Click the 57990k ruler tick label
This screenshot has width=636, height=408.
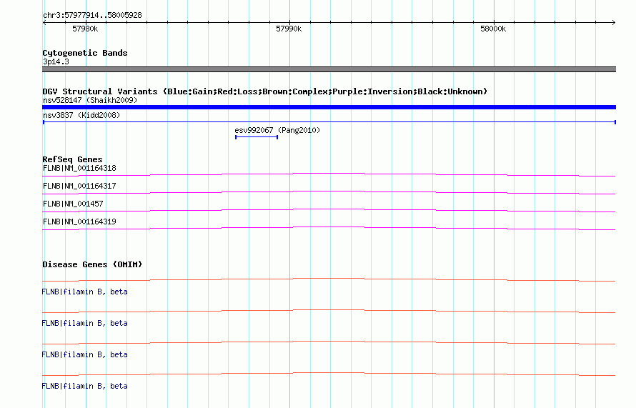click(x=289, y=29)
